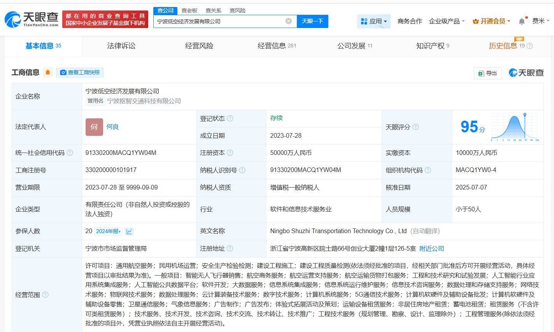Click the 软件和信息技术服务业 industry value
Screen dimensions: 554x332
tap(301, 209)
